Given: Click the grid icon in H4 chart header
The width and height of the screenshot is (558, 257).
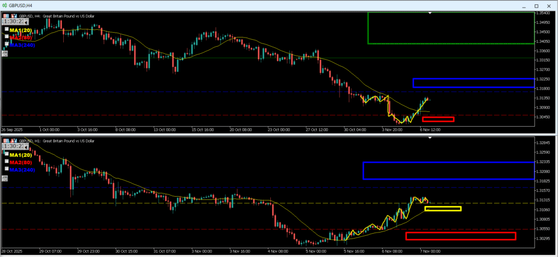Looking at the screenshot, I should click(5, 16).
